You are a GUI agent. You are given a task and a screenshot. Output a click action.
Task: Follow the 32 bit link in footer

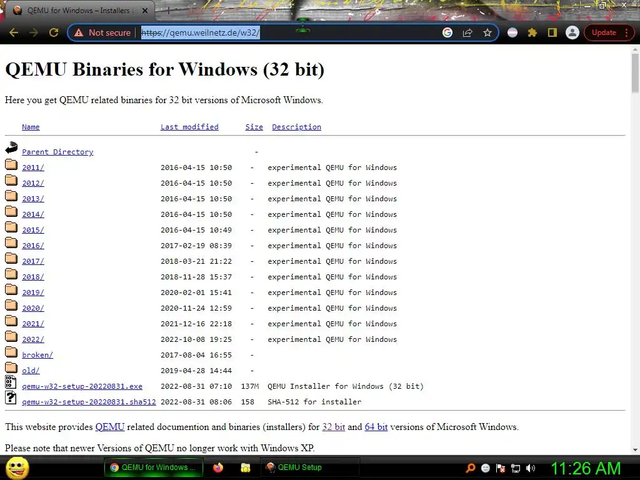334,427
